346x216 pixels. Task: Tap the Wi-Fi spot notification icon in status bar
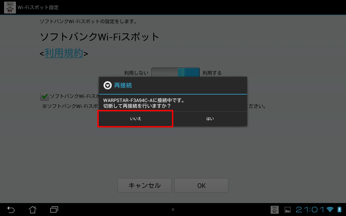(275, 210)
